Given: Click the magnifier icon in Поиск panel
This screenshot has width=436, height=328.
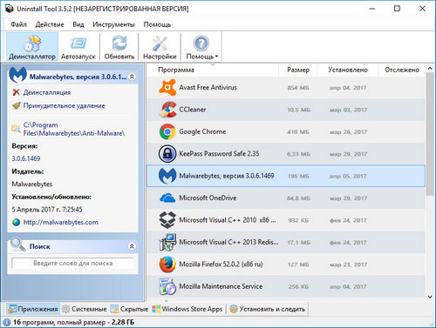Looking at the screenshot, I should pos(17,244).
